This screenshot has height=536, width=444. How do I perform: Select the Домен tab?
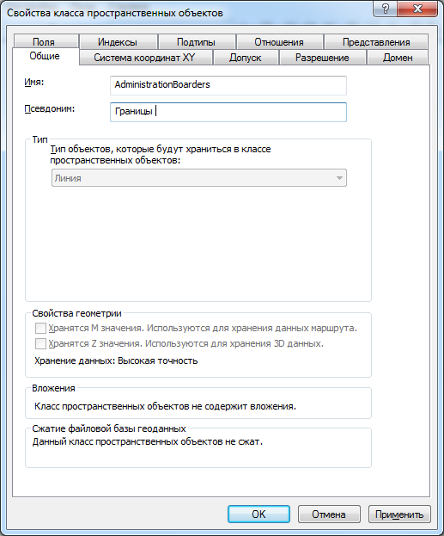pyautogui.click(x=398, y=58)
